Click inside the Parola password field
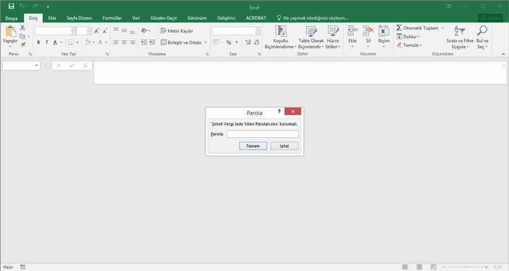The width and height of the screenshot is (509, 271). [263, 134]
